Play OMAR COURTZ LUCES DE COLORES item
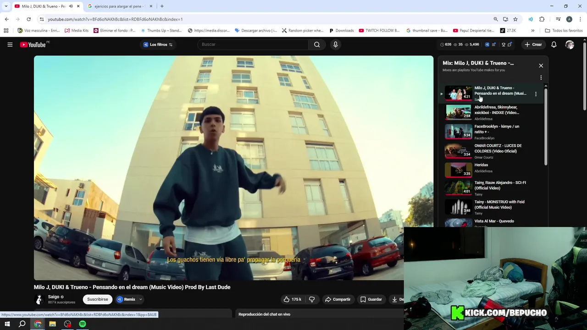587x330 pixels. [x=491, y=151]
